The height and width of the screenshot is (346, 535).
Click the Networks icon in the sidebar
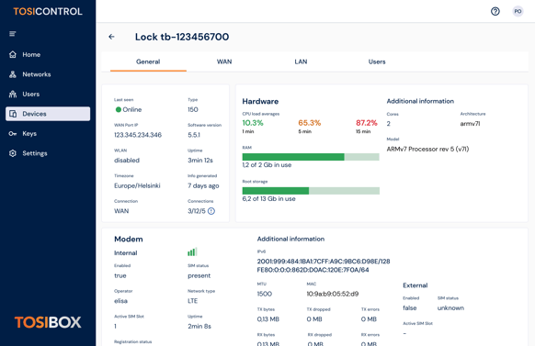13,74
